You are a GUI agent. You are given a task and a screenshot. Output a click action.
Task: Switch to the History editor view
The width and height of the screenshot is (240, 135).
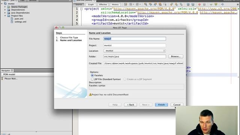(x=115, y=4)
